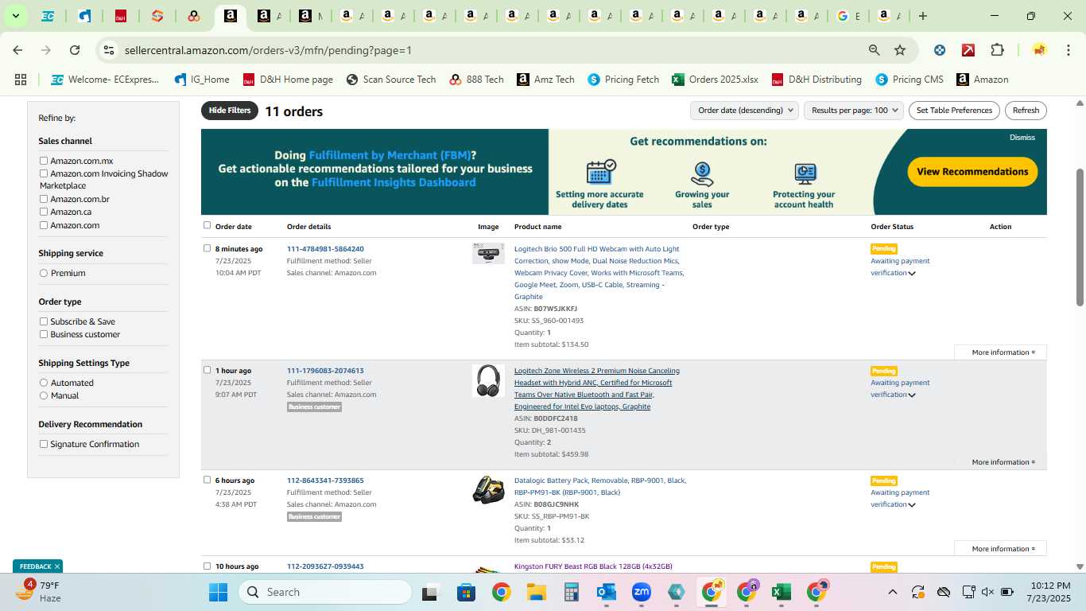Click the battery icon in system tray
1086x611 pixels.
tap(1007, 592)
